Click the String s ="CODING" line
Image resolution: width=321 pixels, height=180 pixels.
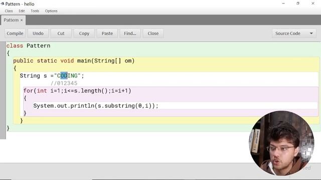[52, 75]
